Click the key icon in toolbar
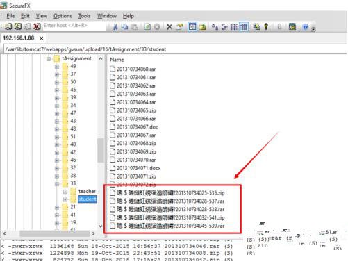This screenshot has height=273, width=348. [266, 27]
